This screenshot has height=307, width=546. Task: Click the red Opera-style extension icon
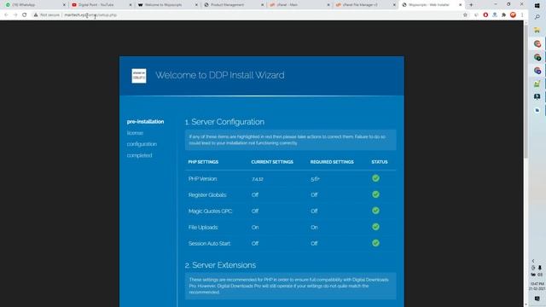485,15
